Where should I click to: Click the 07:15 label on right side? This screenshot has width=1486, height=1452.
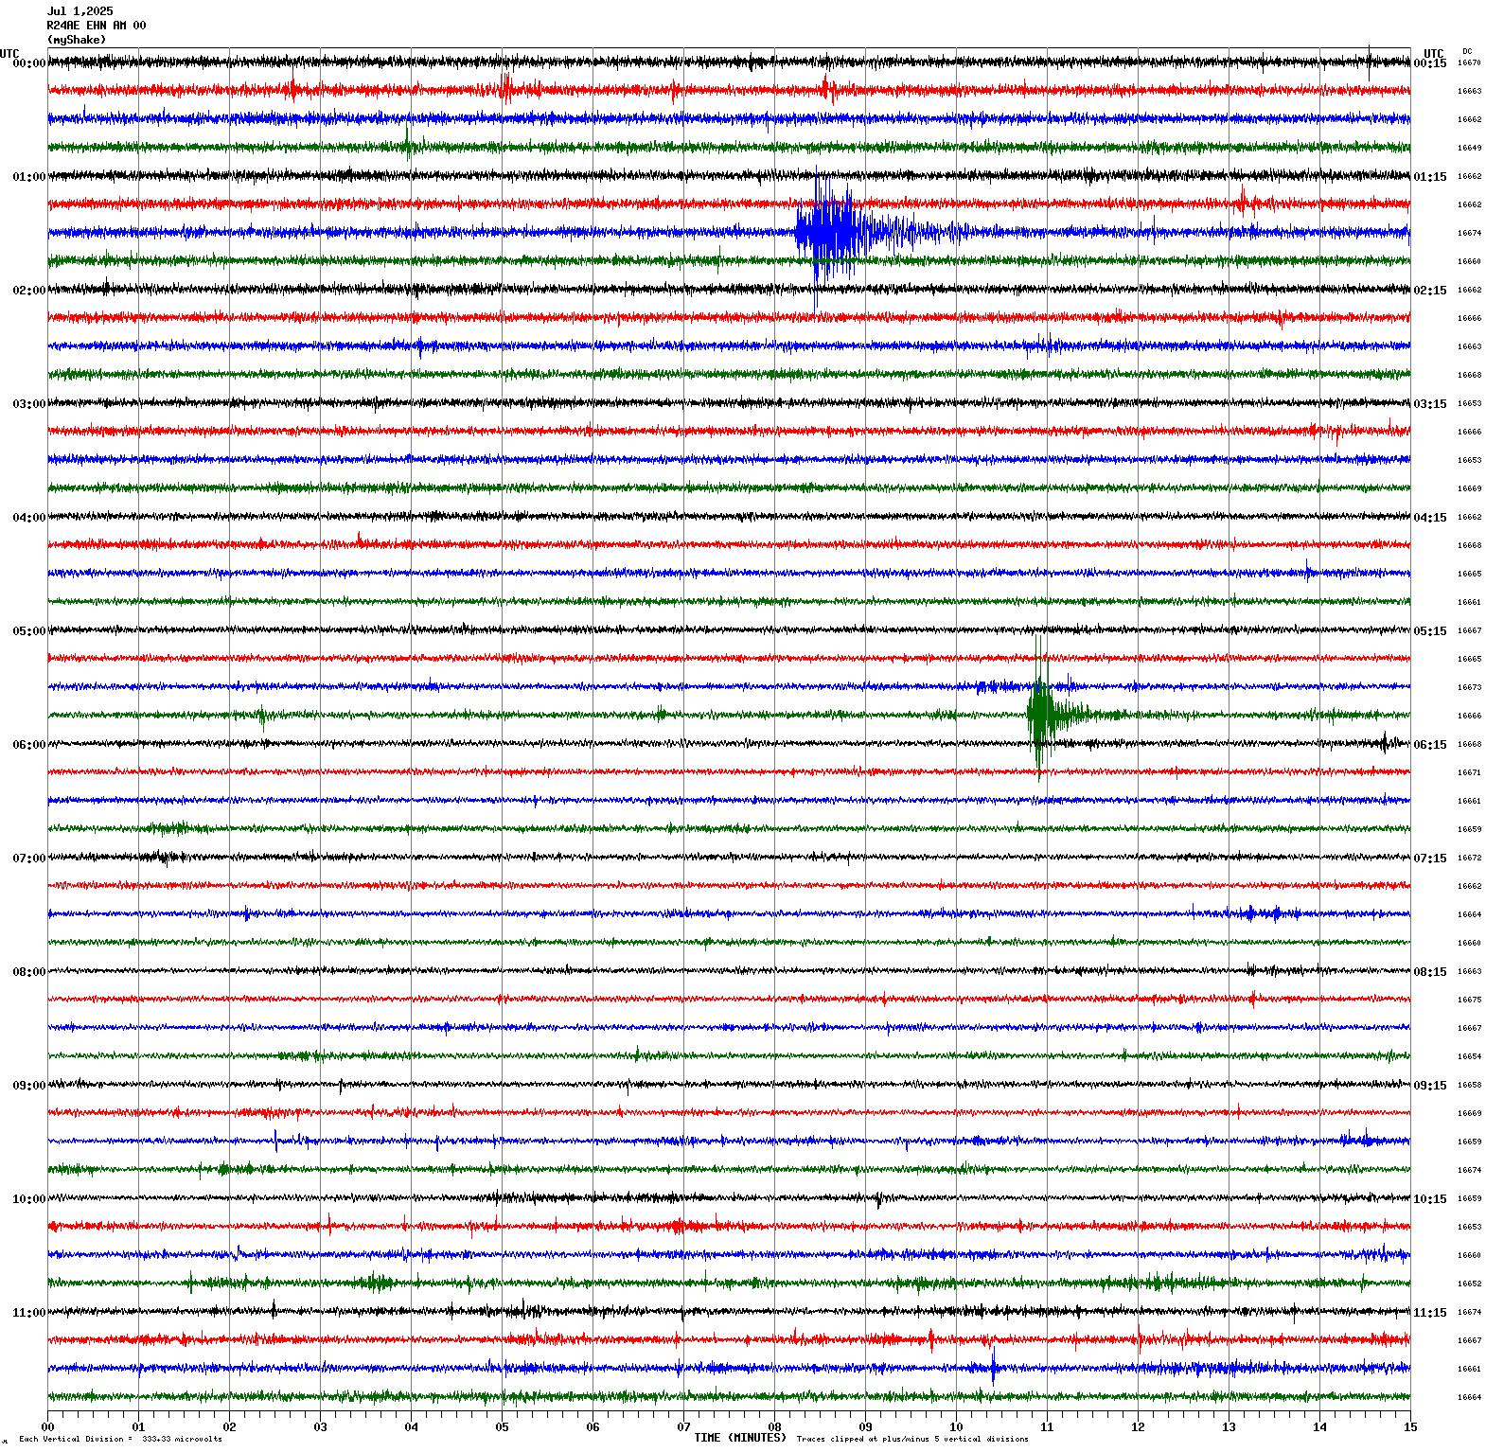pyautogui.click(x=1430, y=859)
